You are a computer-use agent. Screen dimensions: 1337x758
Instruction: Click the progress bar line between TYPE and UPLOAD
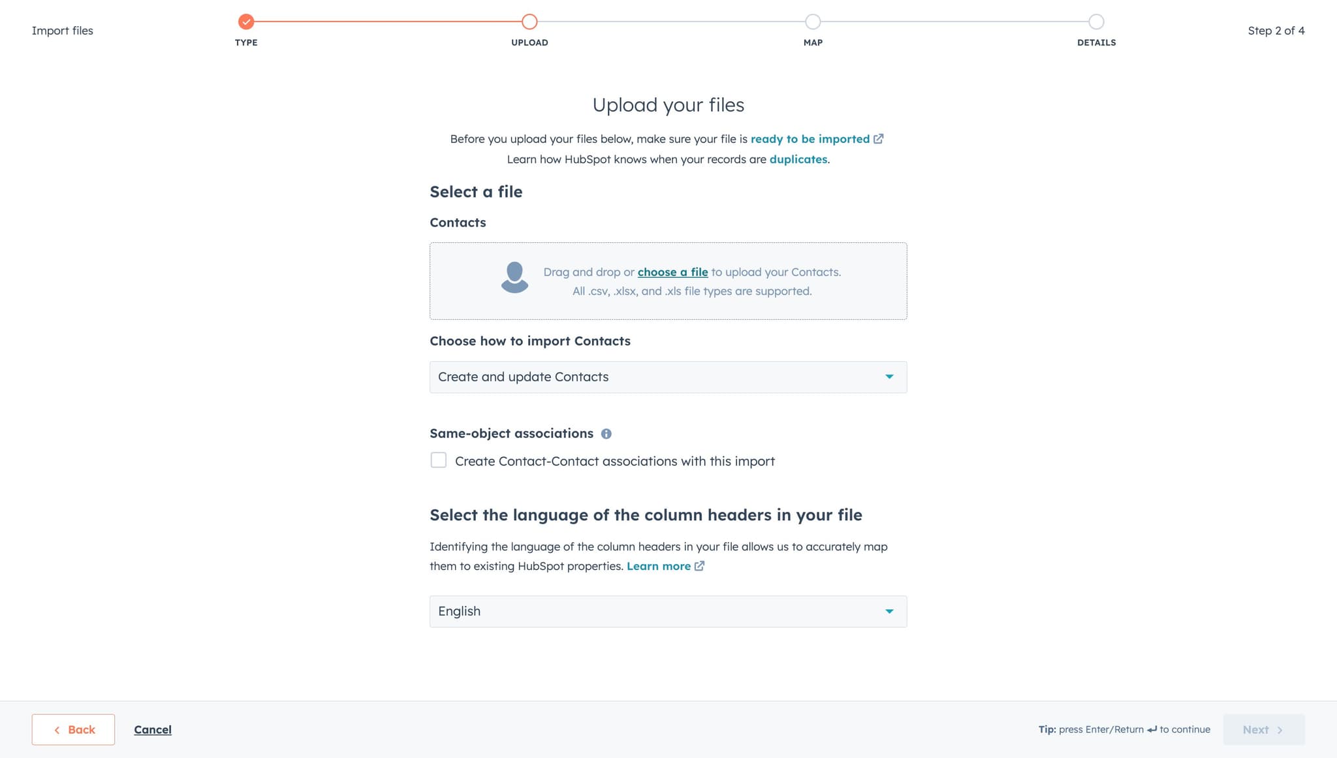point(387,21)
